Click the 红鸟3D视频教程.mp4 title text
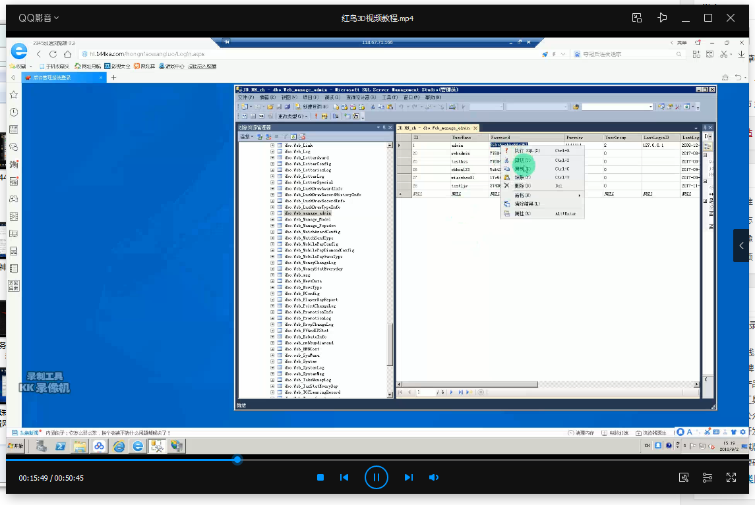Image resolution: width=755 pixels, height=505 pixels. [377, 18]
